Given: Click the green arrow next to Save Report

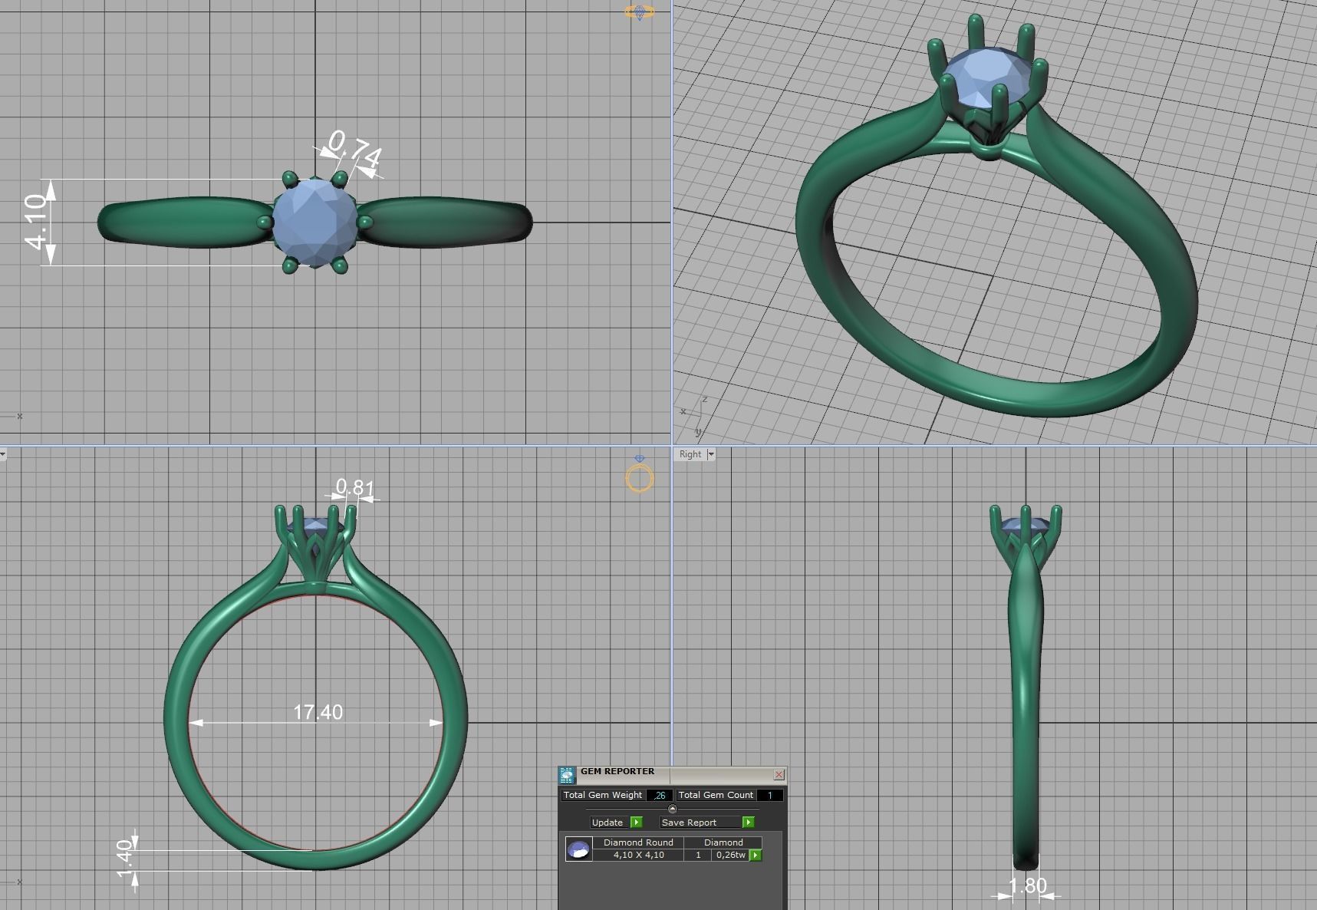Looking at the screenshot, I should tap(748, 823).
